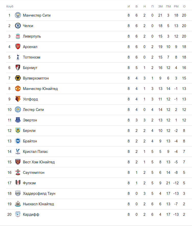Open the Борнмут team link
This screenshot has width=192, height=226.
click(x=30, y=68)
